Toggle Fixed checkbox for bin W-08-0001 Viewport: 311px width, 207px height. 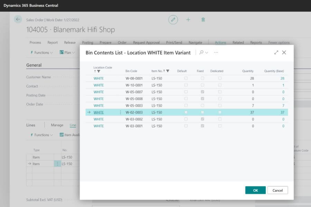click(x=202, y=78)
